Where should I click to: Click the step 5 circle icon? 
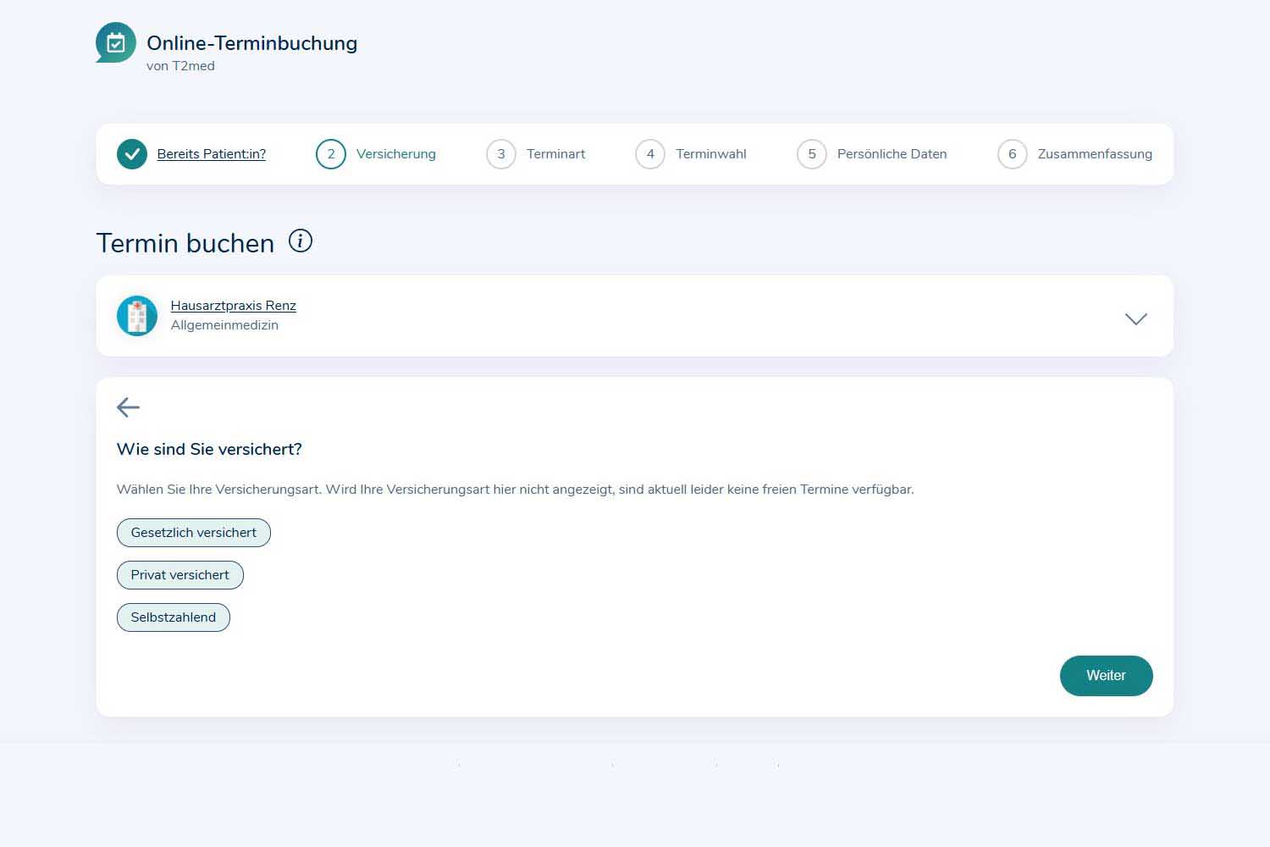click(812, 154)
